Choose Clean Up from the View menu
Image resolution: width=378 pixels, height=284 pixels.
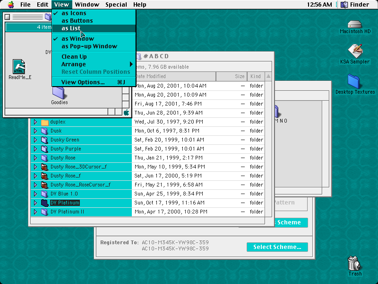click(94, 57)
